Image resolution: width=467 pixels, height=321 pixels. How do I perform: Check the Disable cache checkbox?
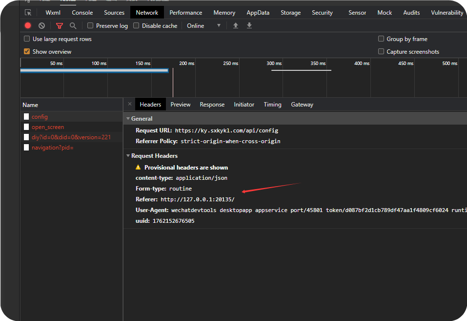(x=136, y=25)
